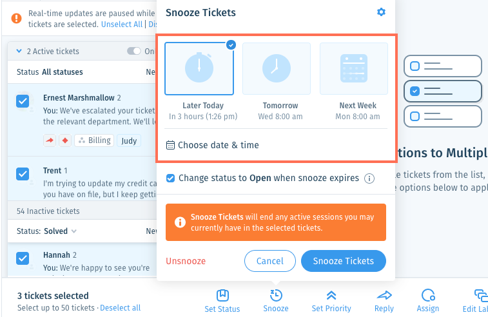Open the All statuses filter
This screenshot has width=488, height=317.
[63, 72]
